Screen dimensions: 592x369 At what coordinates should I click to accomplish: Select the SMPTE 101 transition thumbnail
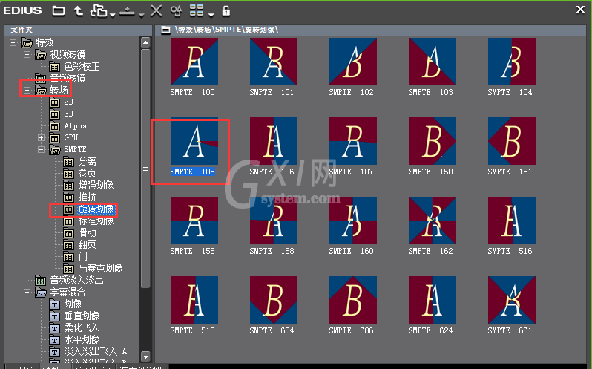273,62
